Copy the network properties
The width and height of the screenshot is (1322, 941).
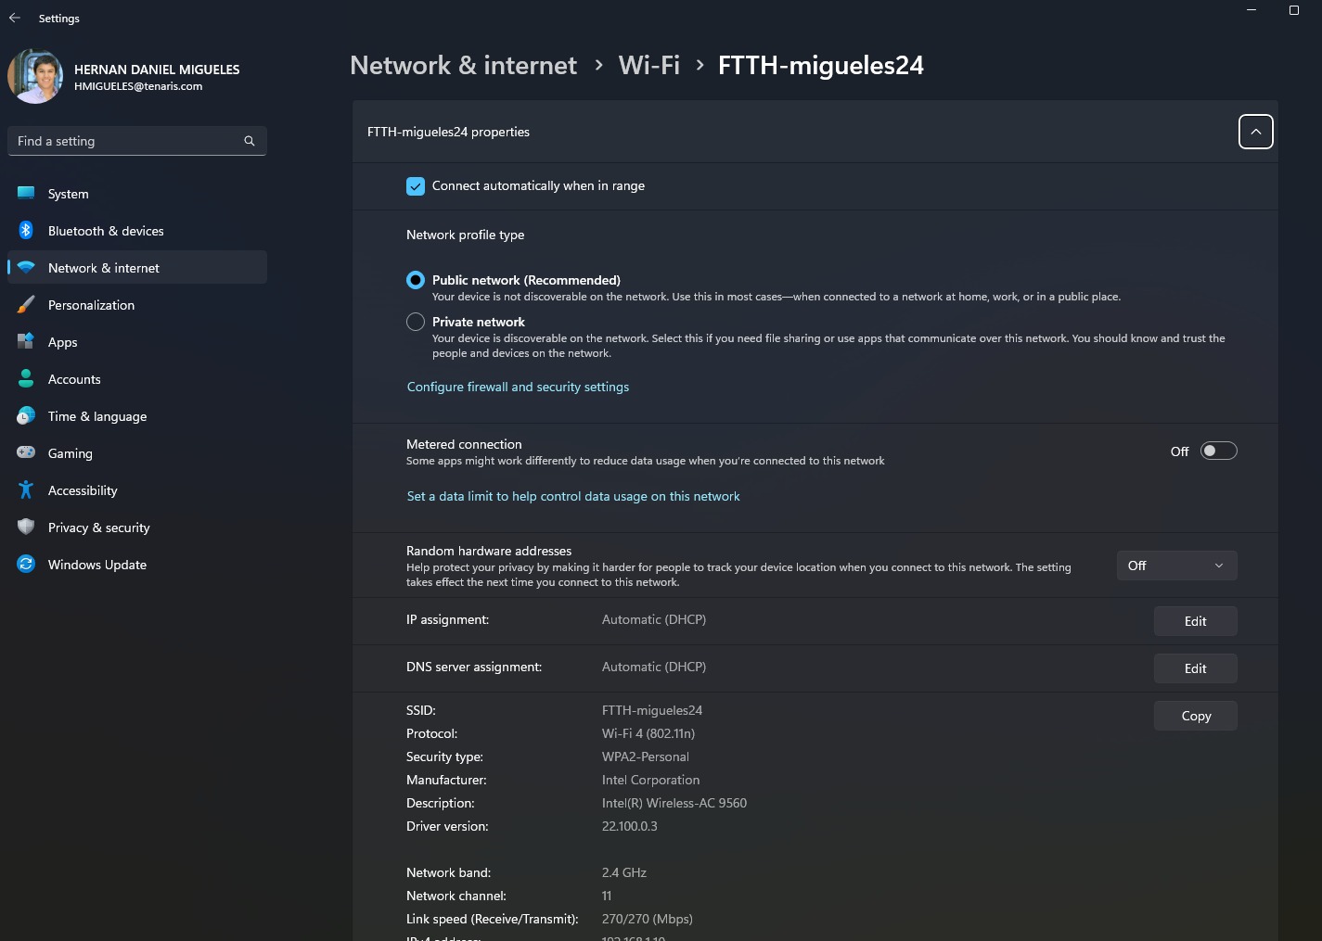click(1195, 716)
